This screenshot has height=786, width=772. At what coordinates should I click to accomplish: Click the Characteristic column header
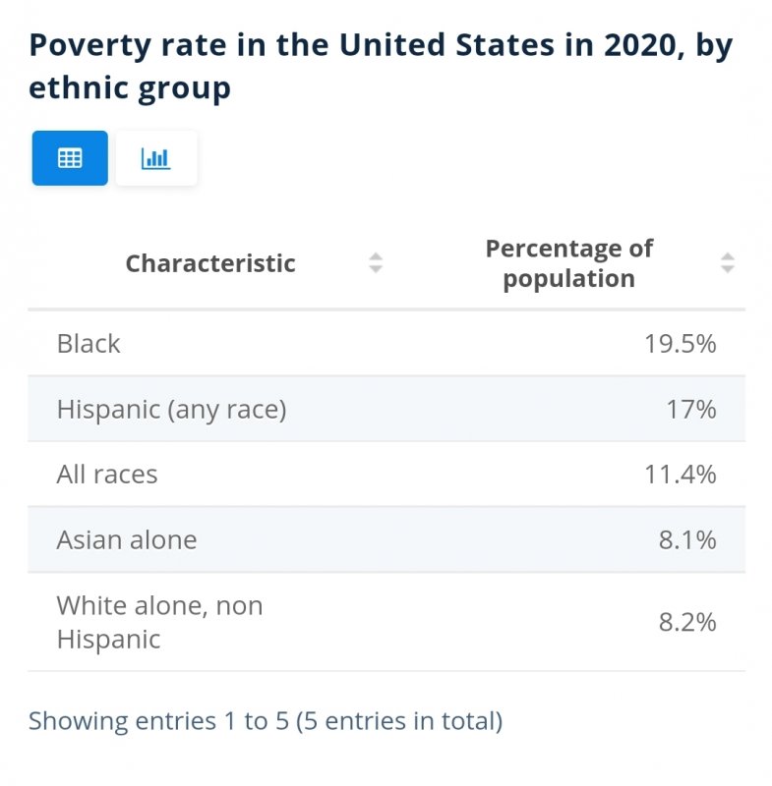tap(210, 263)
